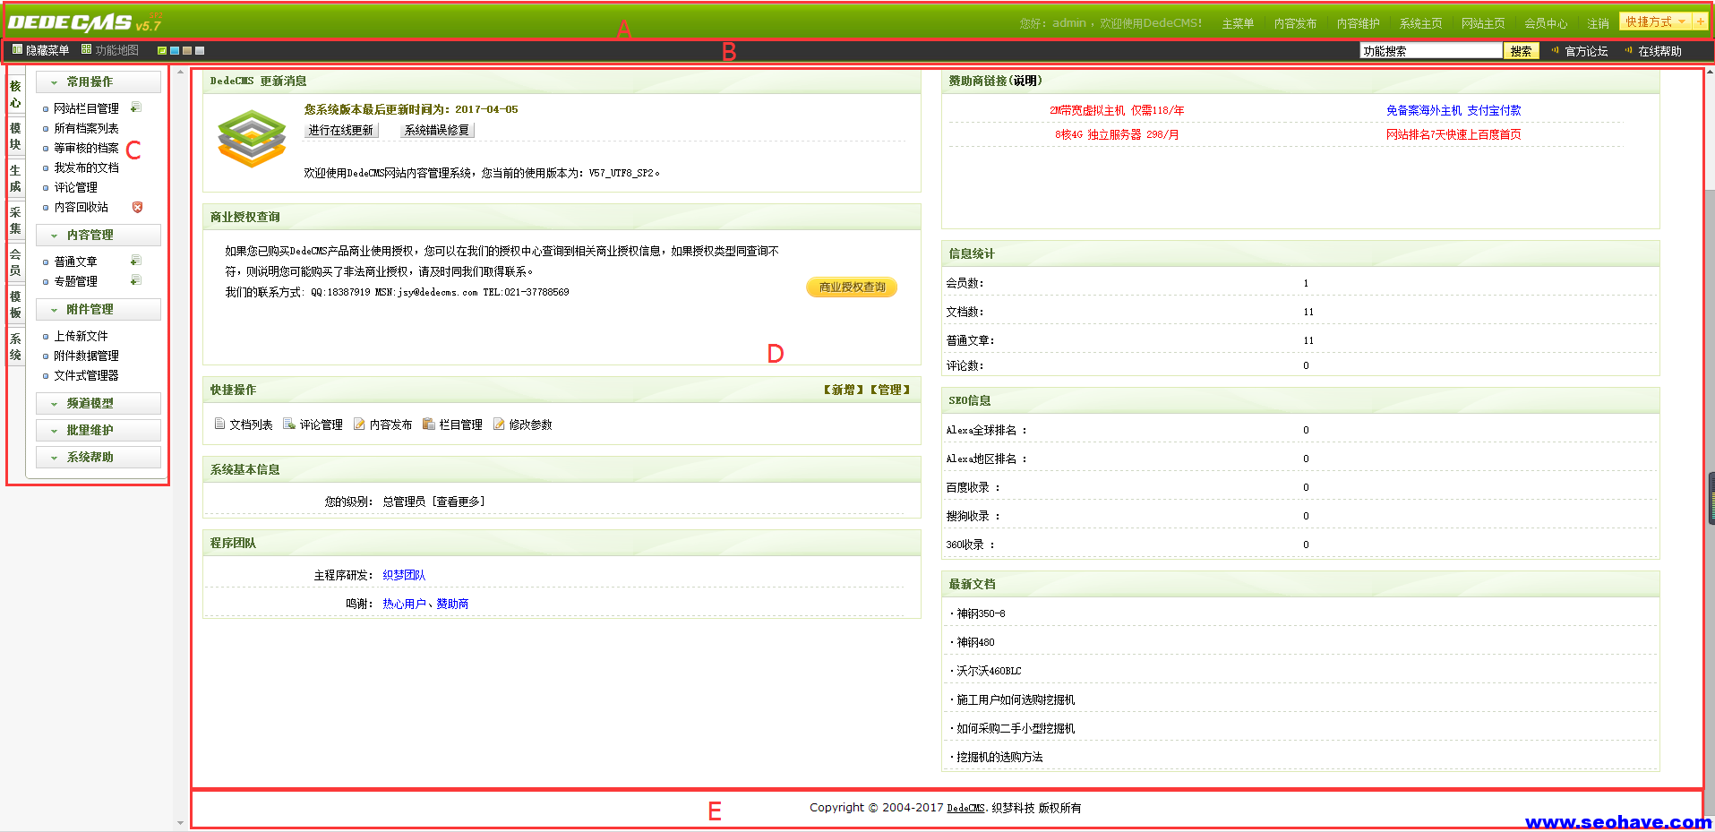Click the 内容发布 quick action icon
This screenshot has width=1715, height=832.
[x=359, y=424]
